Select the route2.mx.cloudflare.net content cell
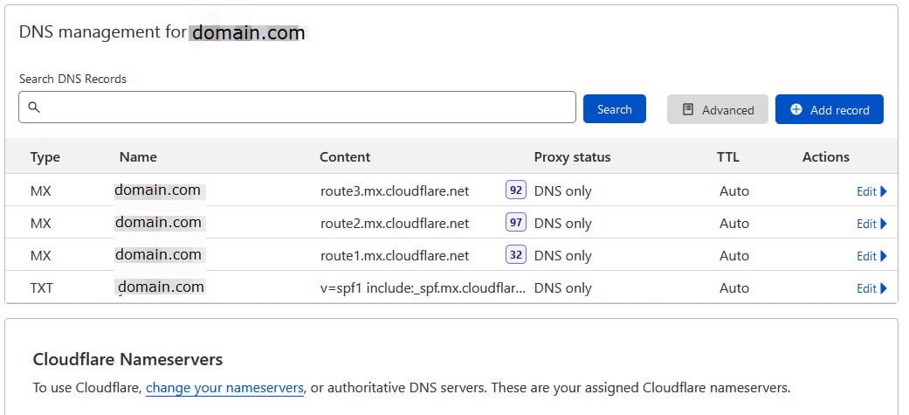This screenshot has width=909, height=415. pos(394,224)
